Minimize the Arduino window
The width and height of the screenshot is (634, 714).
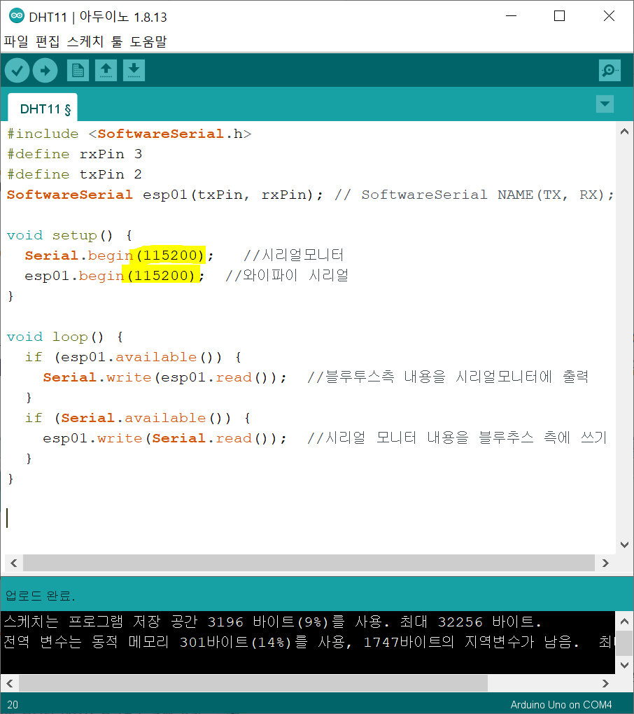coord(512,16)
